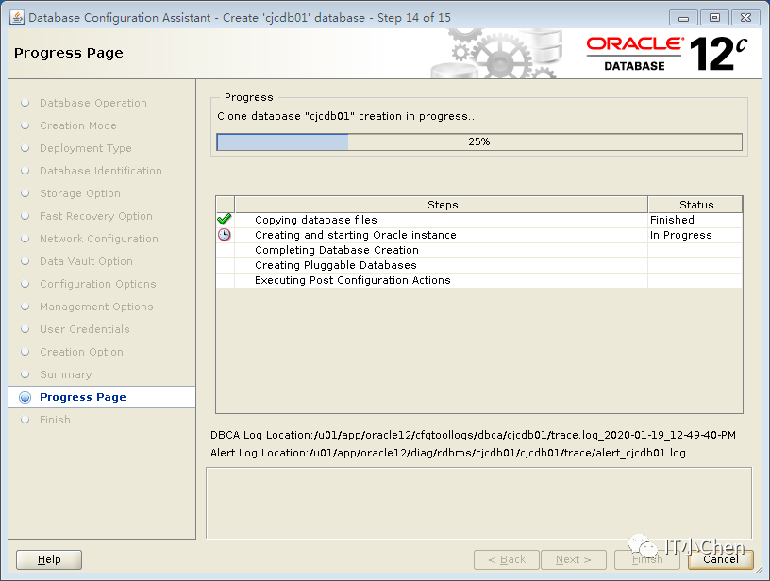Click the 25% progress bar

479,141
